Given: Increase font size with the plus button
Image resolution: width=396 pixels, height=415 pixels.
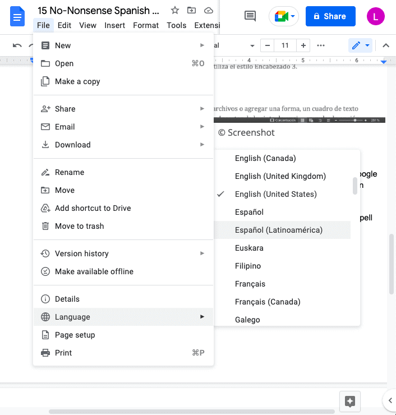Looking at the screenshot, I should point(303,45).
